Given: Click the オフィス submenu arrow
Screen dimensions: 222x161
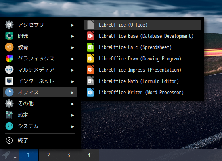Looking at the screenshot, I should (73, 93).
